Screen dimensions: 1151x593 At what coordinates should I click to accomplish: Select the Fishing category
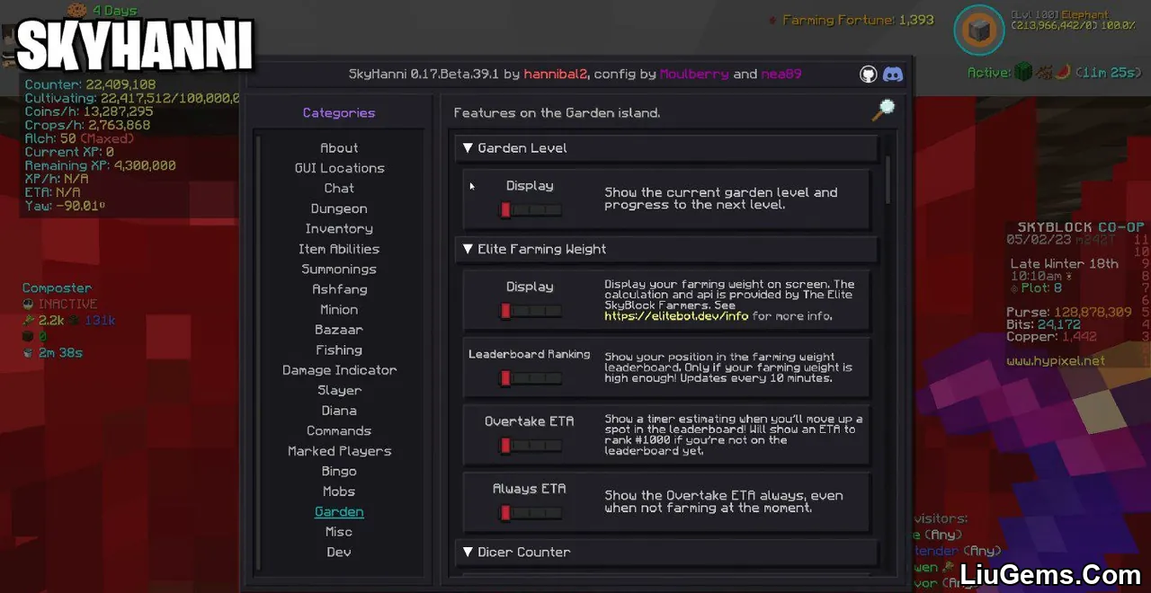(x=339, y=350)
